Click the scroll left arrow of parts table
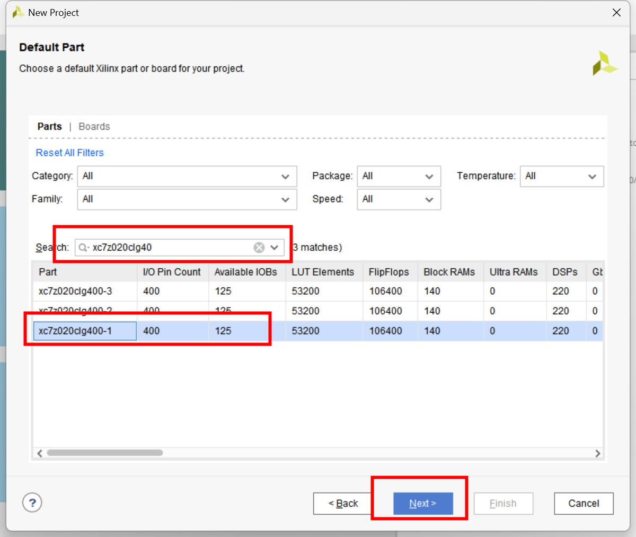636x537 pixels. tap(39, 453)
